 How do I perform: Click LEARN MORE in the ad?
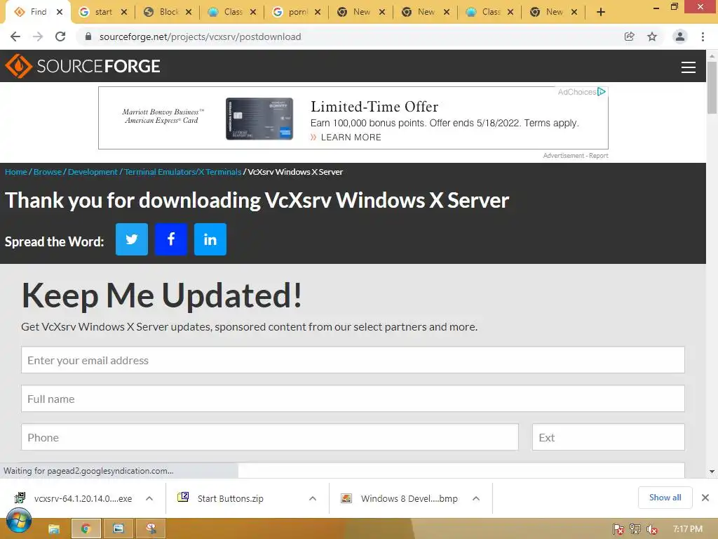[x=351, y=137]
